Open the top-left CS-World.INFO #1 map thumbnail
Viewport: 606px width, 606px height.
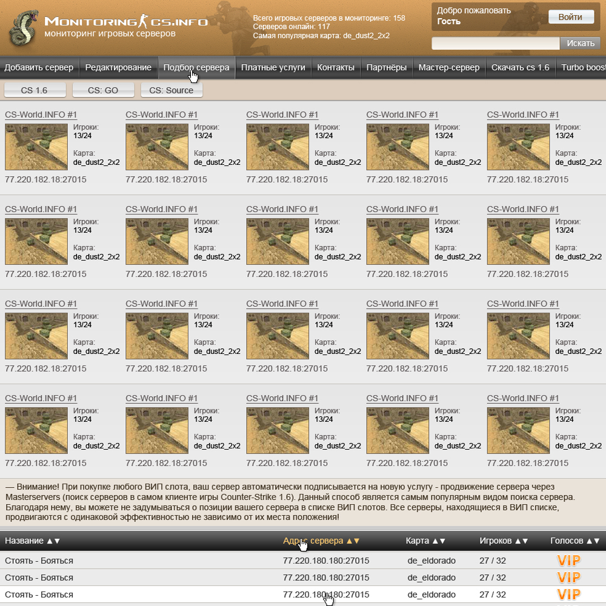pos(36,147)
